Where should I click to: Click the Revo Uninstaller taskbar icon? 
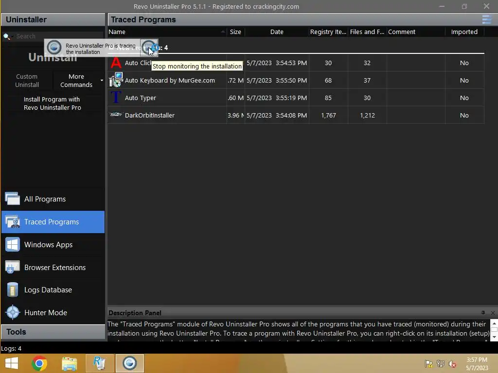[x=99, y=363]
